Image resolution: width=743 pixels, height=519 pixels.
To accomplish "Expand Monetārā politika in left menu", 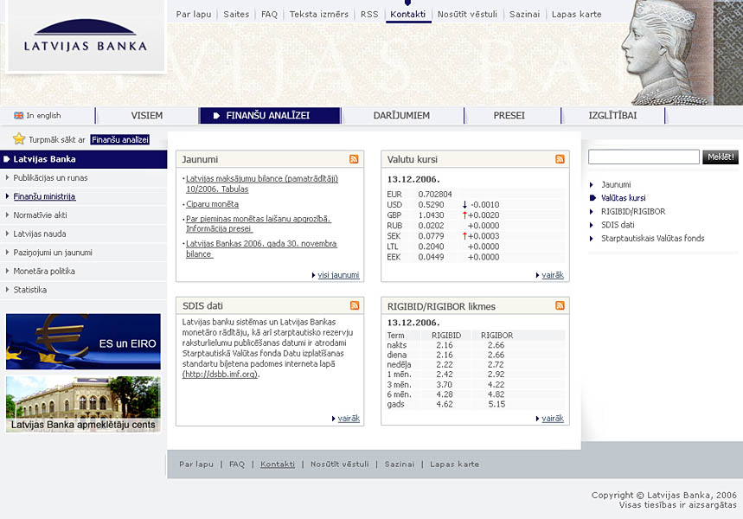I will point(43,272).
